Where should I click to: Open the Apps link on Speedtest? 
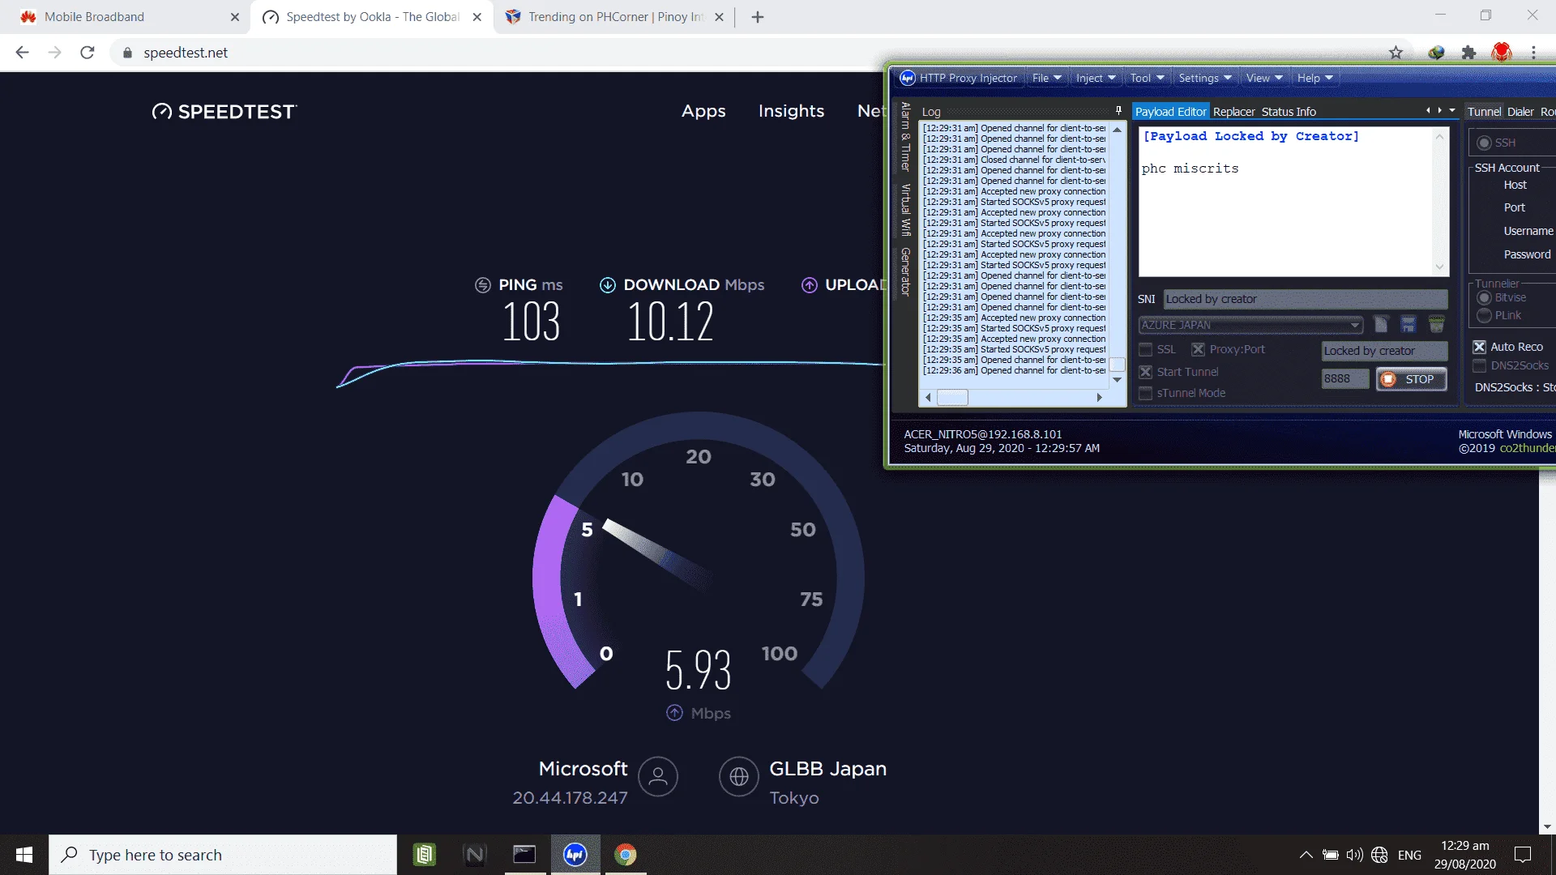[703, 111]
